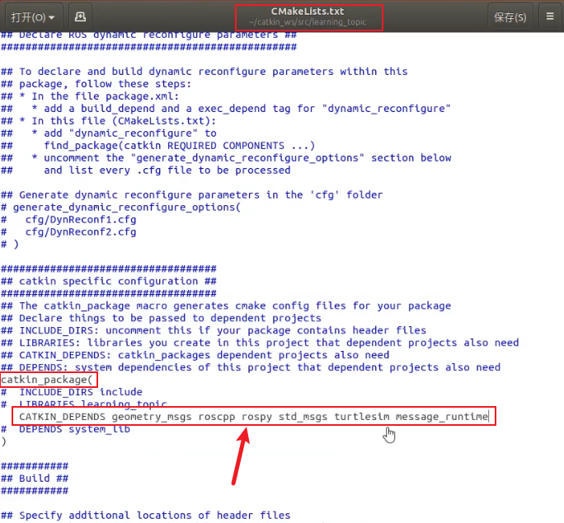
Task: Click the 'uncomment the "generate_dynamic_reconfigure_options"' line
Action: tap(226, 157)
